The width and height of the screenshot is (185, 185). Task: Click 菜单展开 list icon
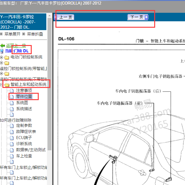[1, 34]
